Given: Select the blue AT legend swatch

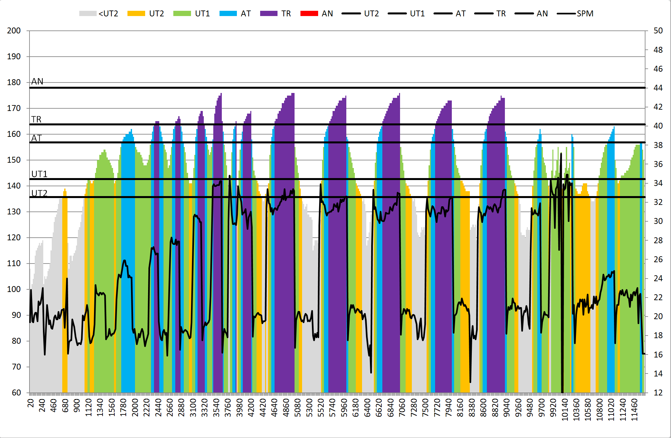Looking at the screenshot, I should tap(228, 13).
